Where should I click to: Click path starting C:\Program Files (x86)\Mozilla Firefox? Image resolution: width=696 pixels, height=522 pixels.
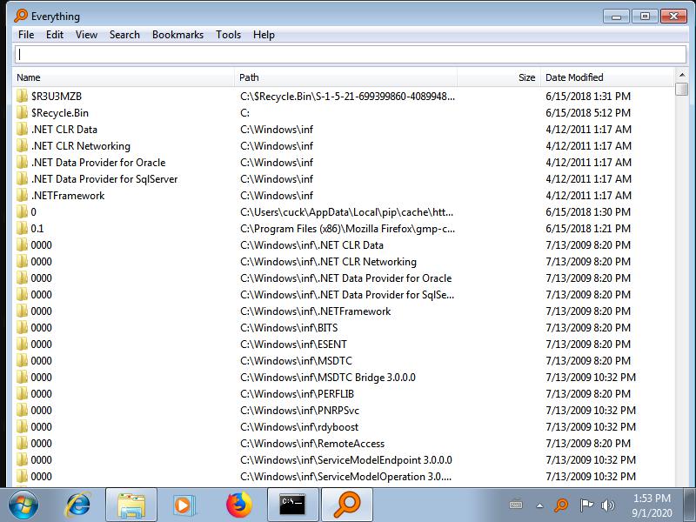tap(347, 229)
